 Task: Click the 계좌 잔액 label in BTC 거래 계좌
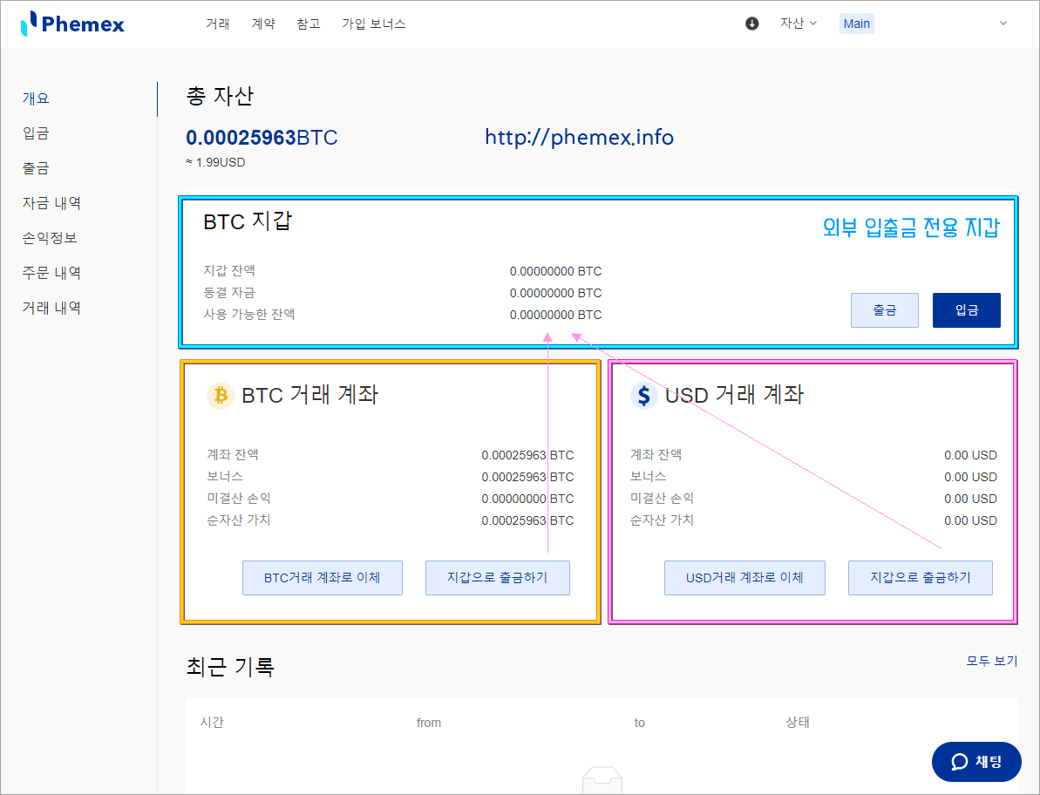tap(233, 455)
